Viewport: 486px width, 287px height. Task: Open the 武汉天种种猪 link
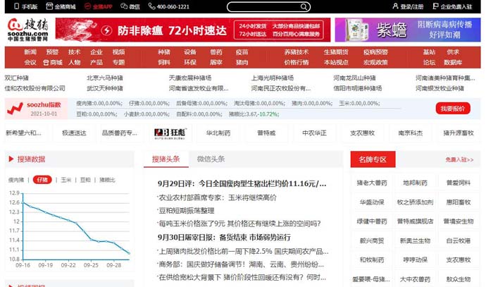[x=105, y=88]
